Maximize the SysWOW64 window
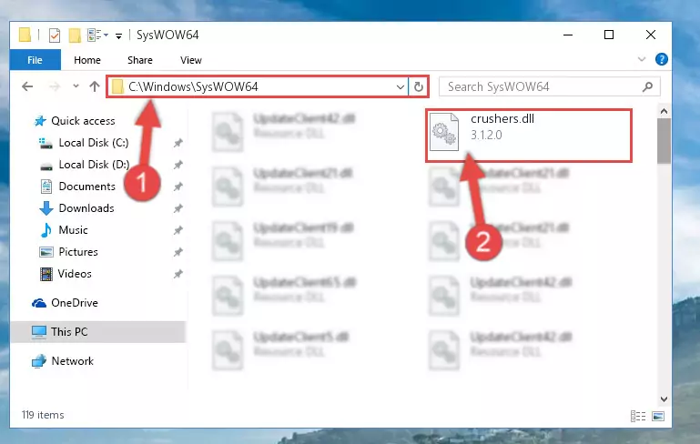 (609, 35)
